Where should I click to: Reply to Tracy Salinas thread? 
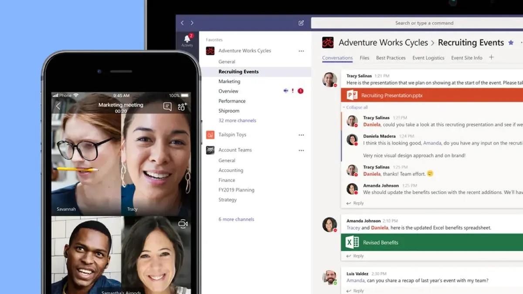point(355,203)
